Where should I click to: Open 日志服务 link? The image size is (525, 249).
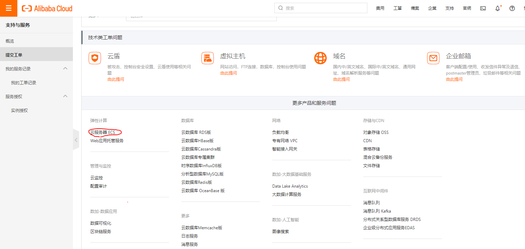tap(190, 236)
